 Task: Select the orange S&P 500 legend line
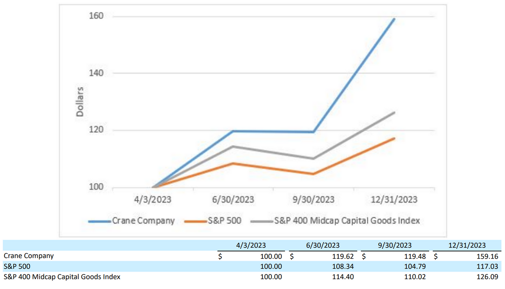coord(195,221)
